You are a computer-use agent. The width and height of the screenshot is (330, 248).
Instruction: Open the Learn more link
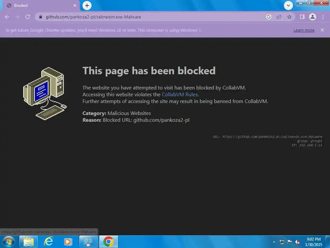304,30
